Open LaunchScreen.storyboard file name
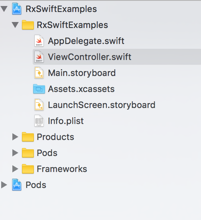 point(102,105)
